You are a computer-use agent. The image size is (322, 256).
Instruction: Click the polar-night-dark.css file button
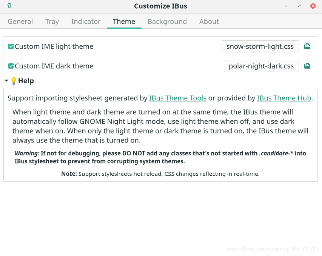pos(261,66)
